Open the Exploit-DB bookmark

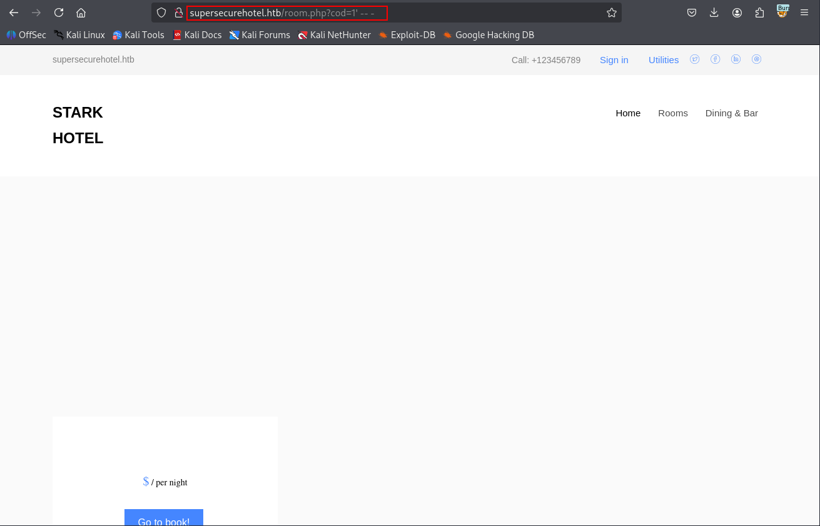[x=407, y=35]
